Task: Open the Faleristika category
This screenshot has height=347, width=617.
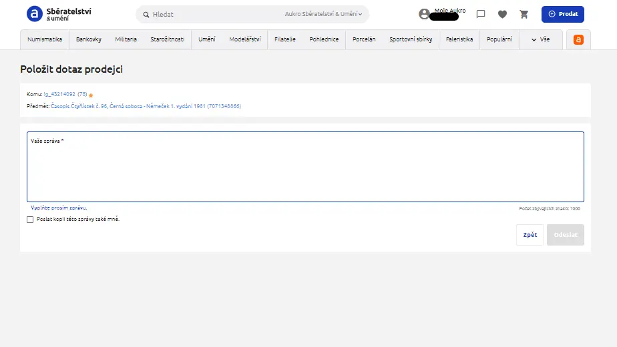Action: tap(459, 39)
